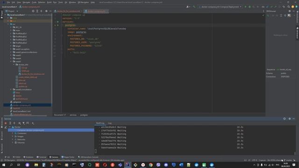Open the Regex Tester tool tab
299x168 pixels.
(x=68, y=157)
